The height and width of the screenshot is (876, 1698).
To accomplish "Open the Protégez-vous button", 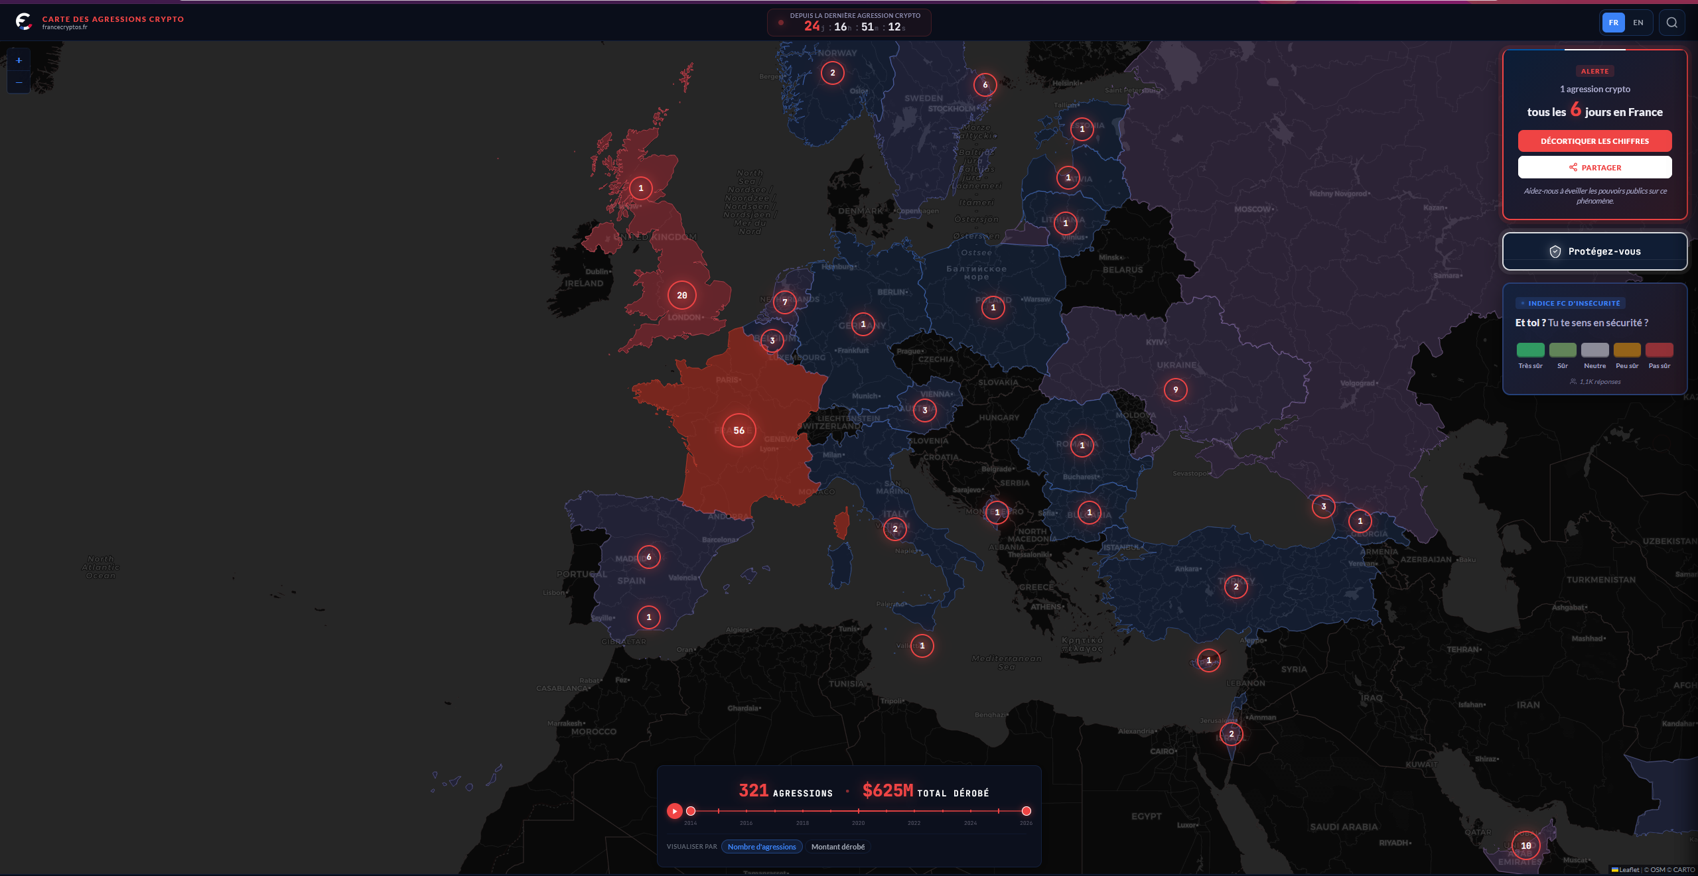I will 1594,251.
